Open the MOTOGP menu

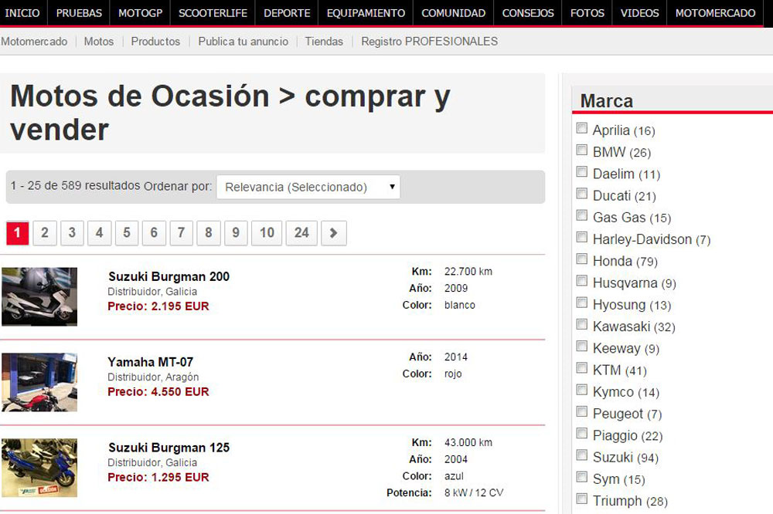click(x=140, y=13)
